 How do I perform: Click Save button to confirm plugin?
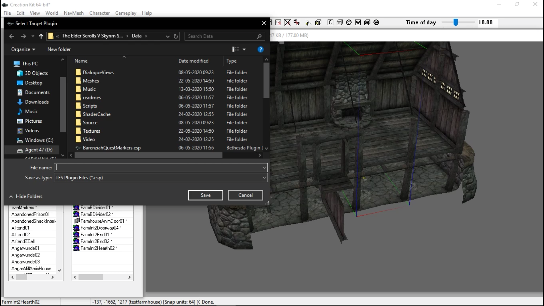206,195
